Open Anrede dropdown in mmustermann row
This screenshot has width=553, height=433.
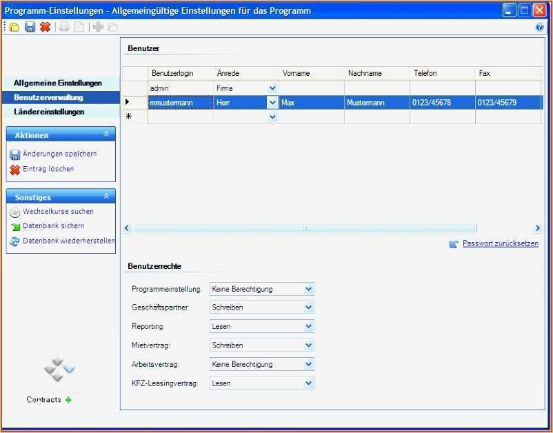272,103
